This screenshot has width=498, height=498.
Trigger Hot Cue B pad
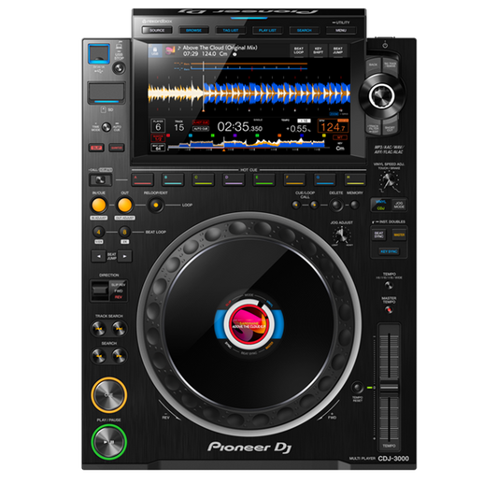click(173, 179)
